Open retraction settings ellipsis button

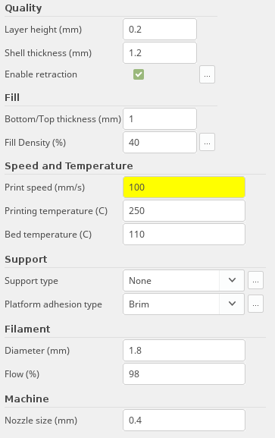coord(207,74)
